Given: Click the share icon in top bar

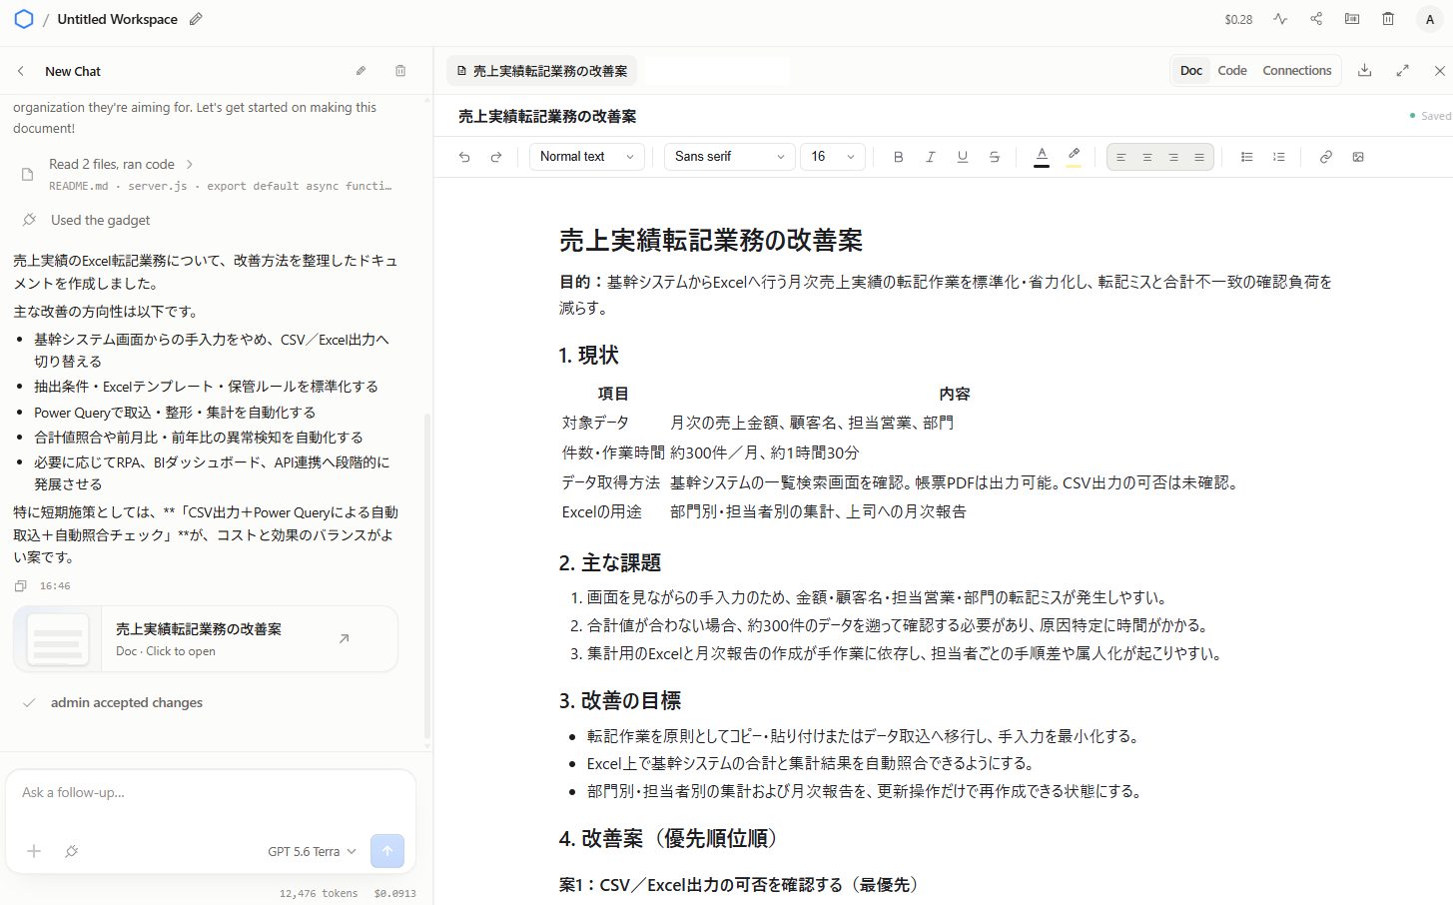Looking at the screenshot, I should click(x=1316, y=19).
